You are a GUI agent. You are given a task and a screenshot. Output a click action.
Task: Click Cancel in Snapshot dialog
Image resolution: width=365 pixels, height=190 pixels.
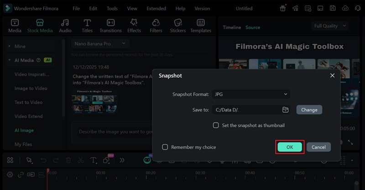(318, 147)
